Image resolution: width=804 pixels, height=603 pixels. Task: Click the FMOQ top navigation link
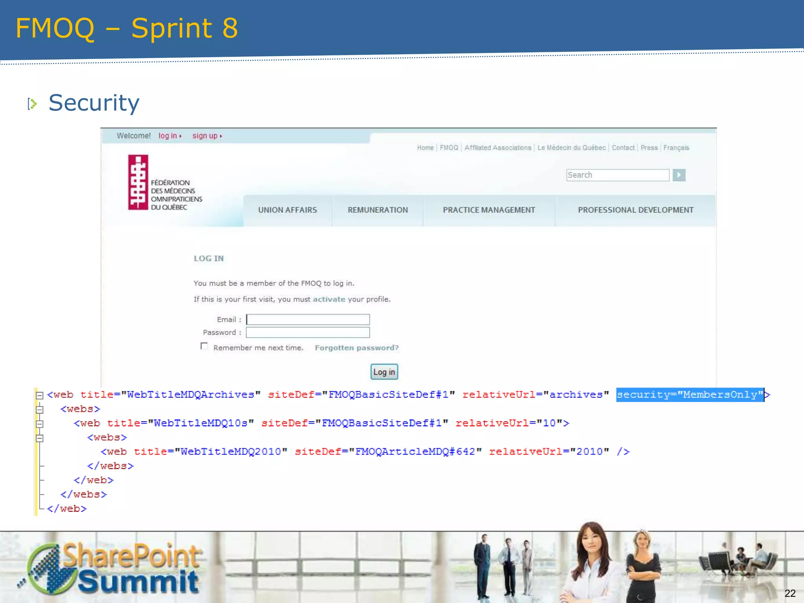click(449, 148)
